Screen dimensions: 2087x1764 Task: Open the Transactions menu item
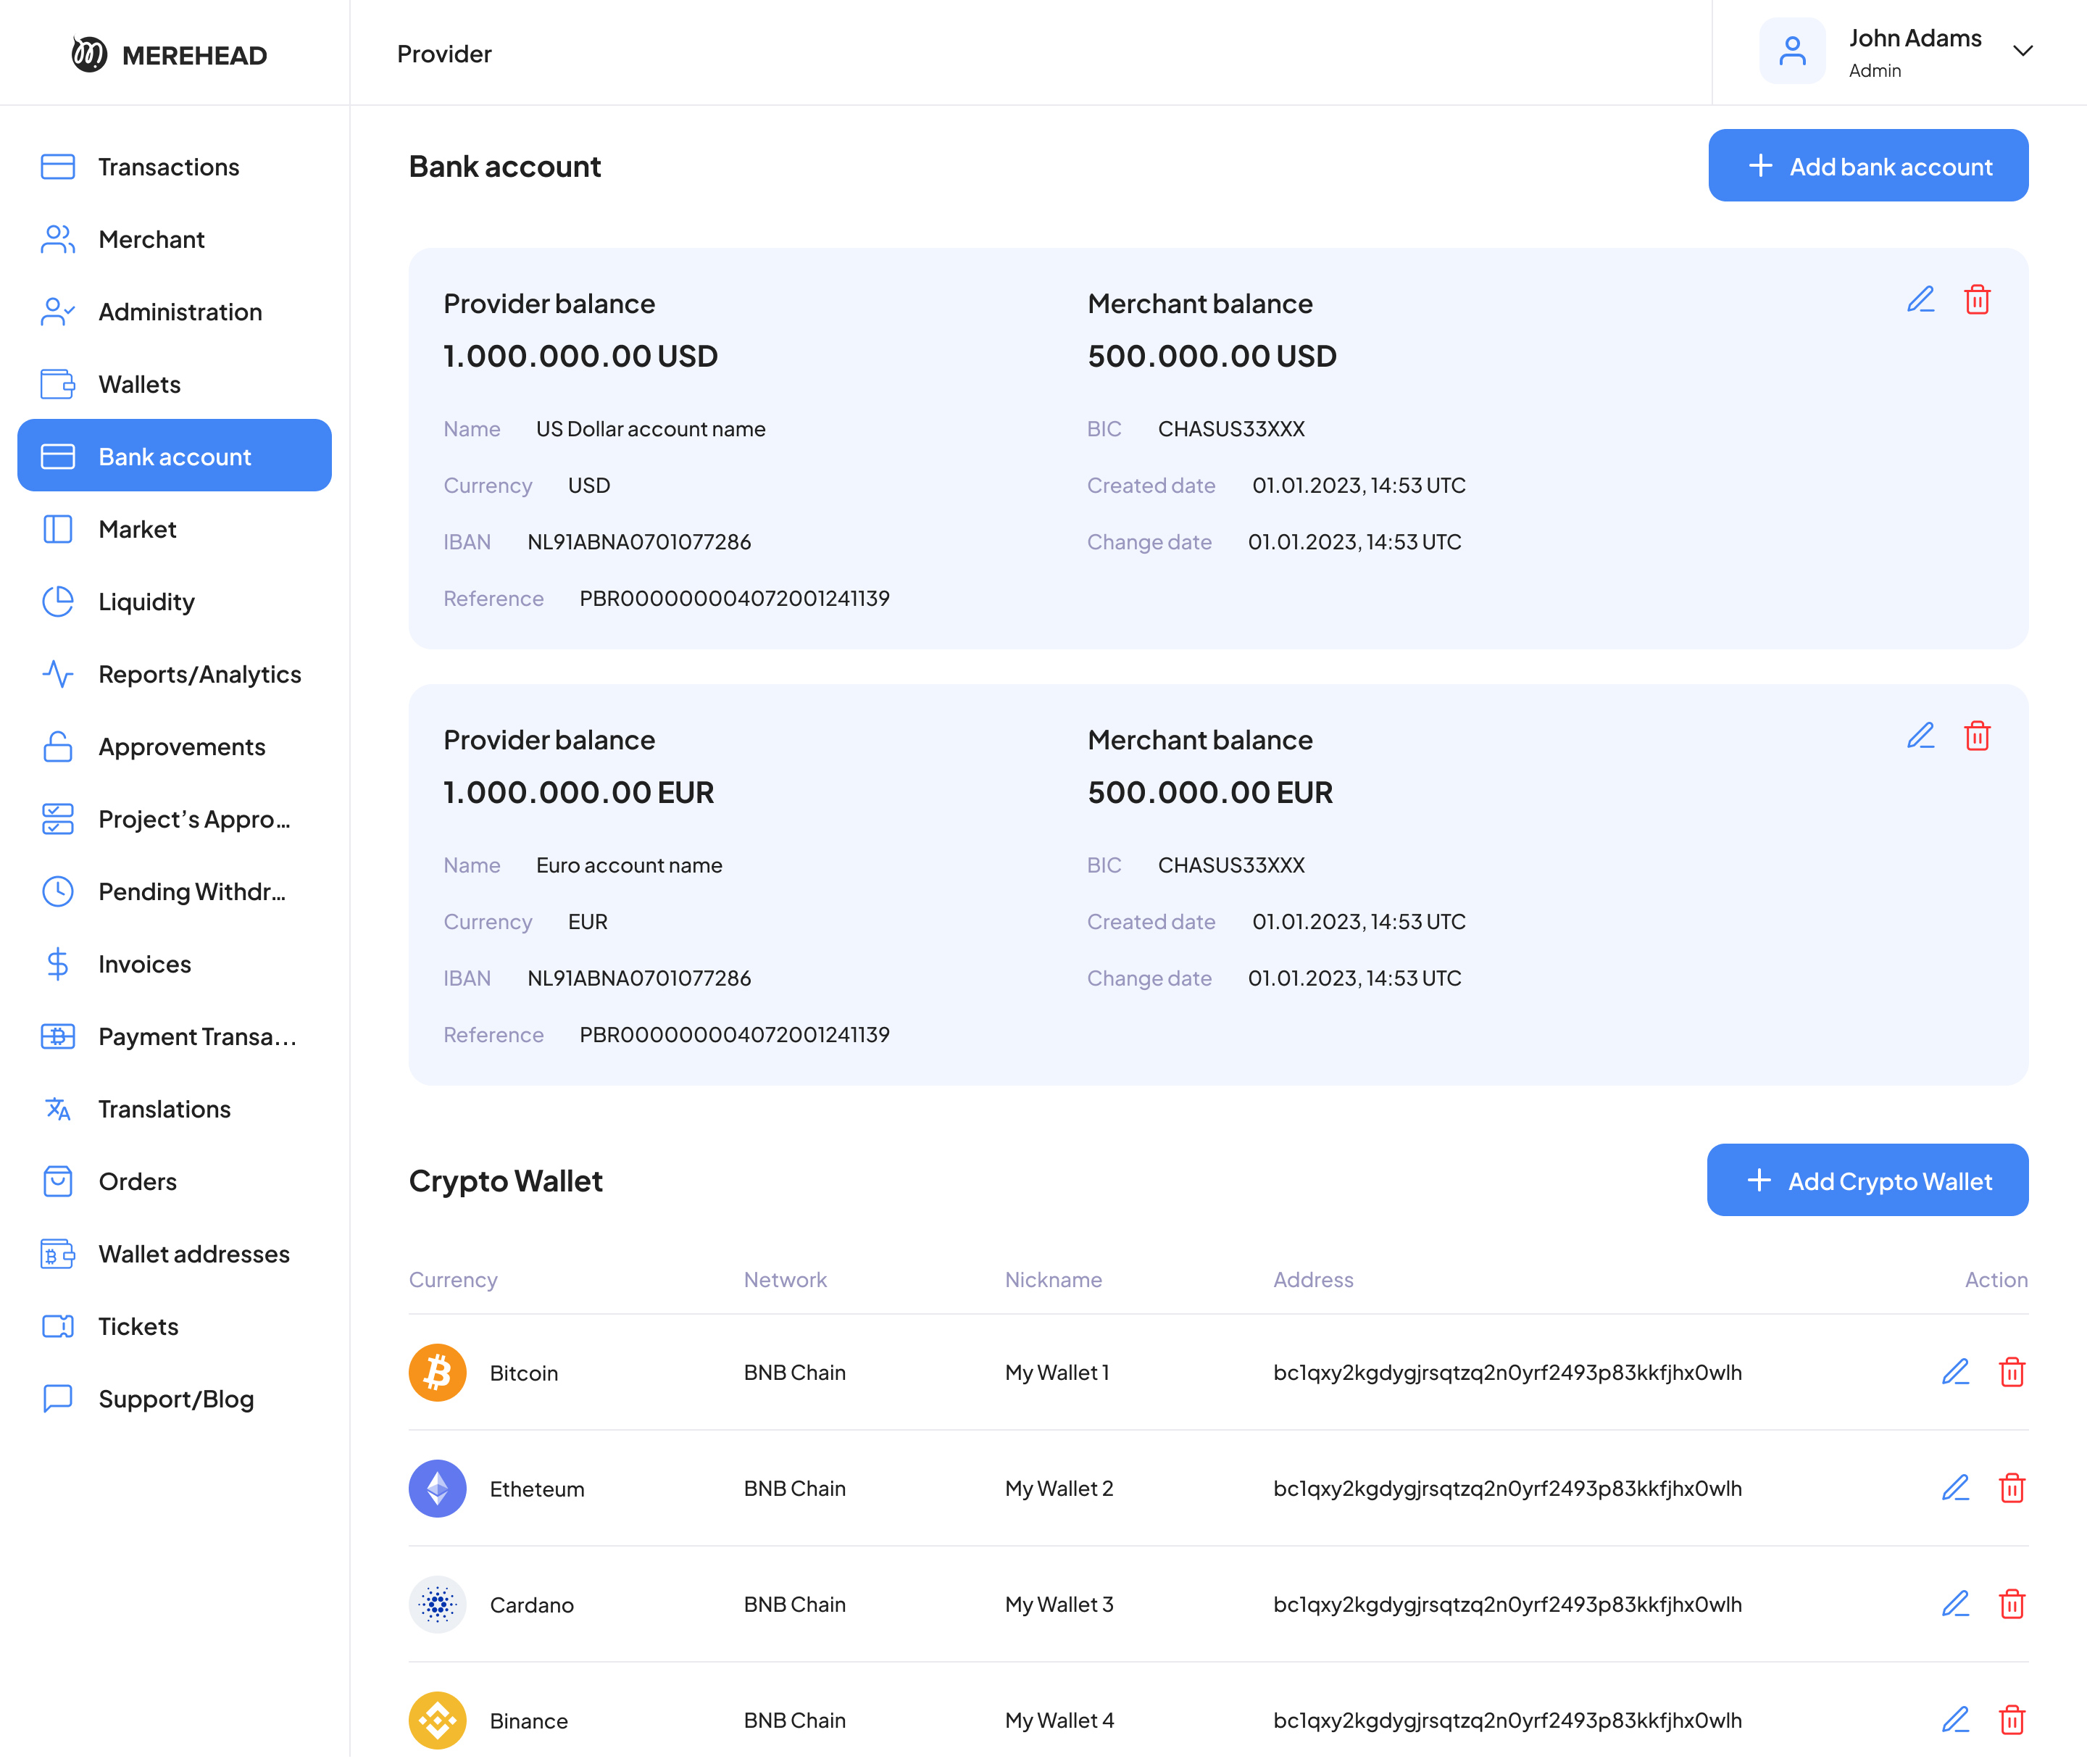tap(168, 167)
